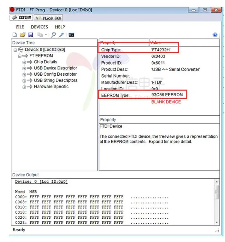225x242 pixels.
Task: Open the DEVICES menu
Action: click(x=39, y=27)
